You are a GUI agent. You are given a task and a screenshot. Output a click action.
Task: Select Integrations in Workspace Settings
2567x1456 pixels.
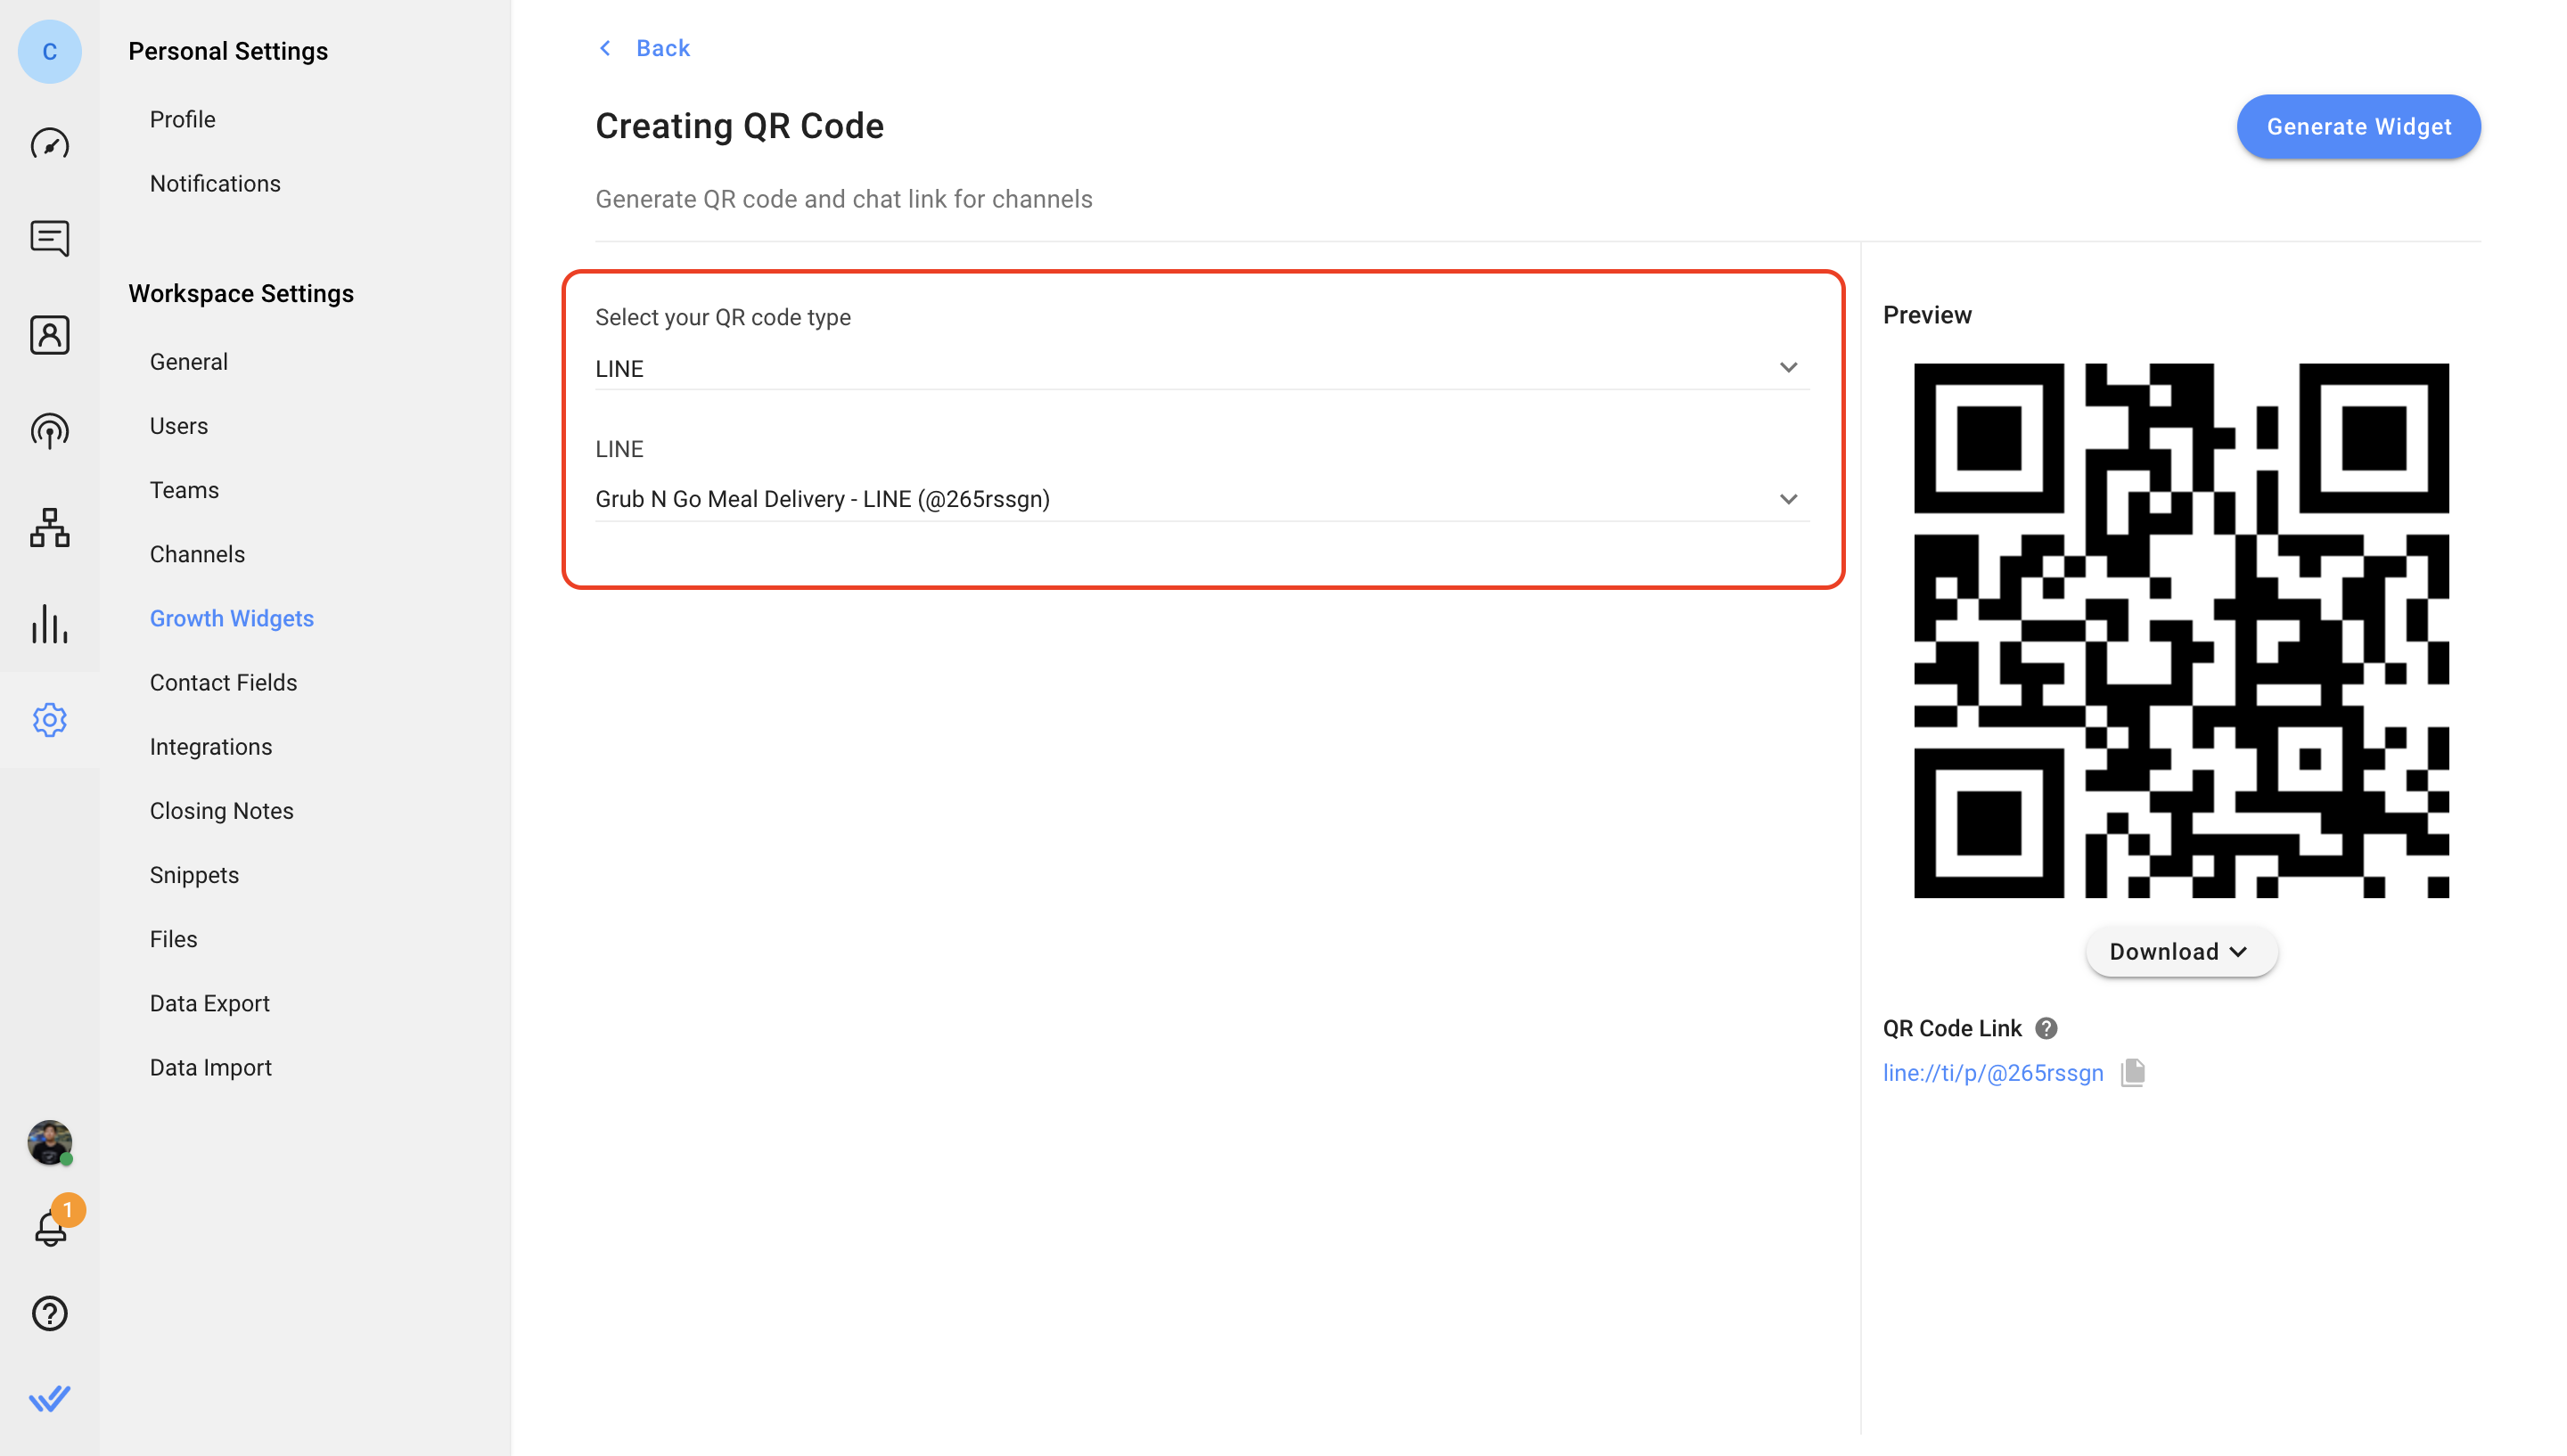(210, 746)
